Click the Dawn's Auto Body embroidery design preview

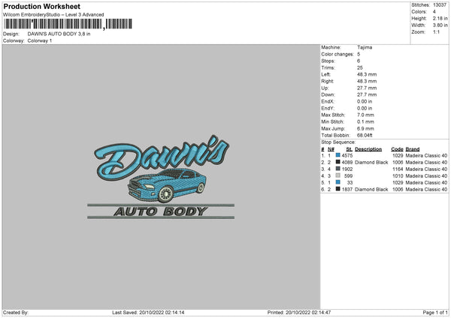tap(161, 177)
